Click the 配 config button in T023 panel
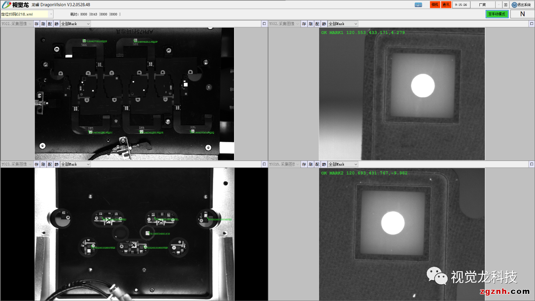 50,164
